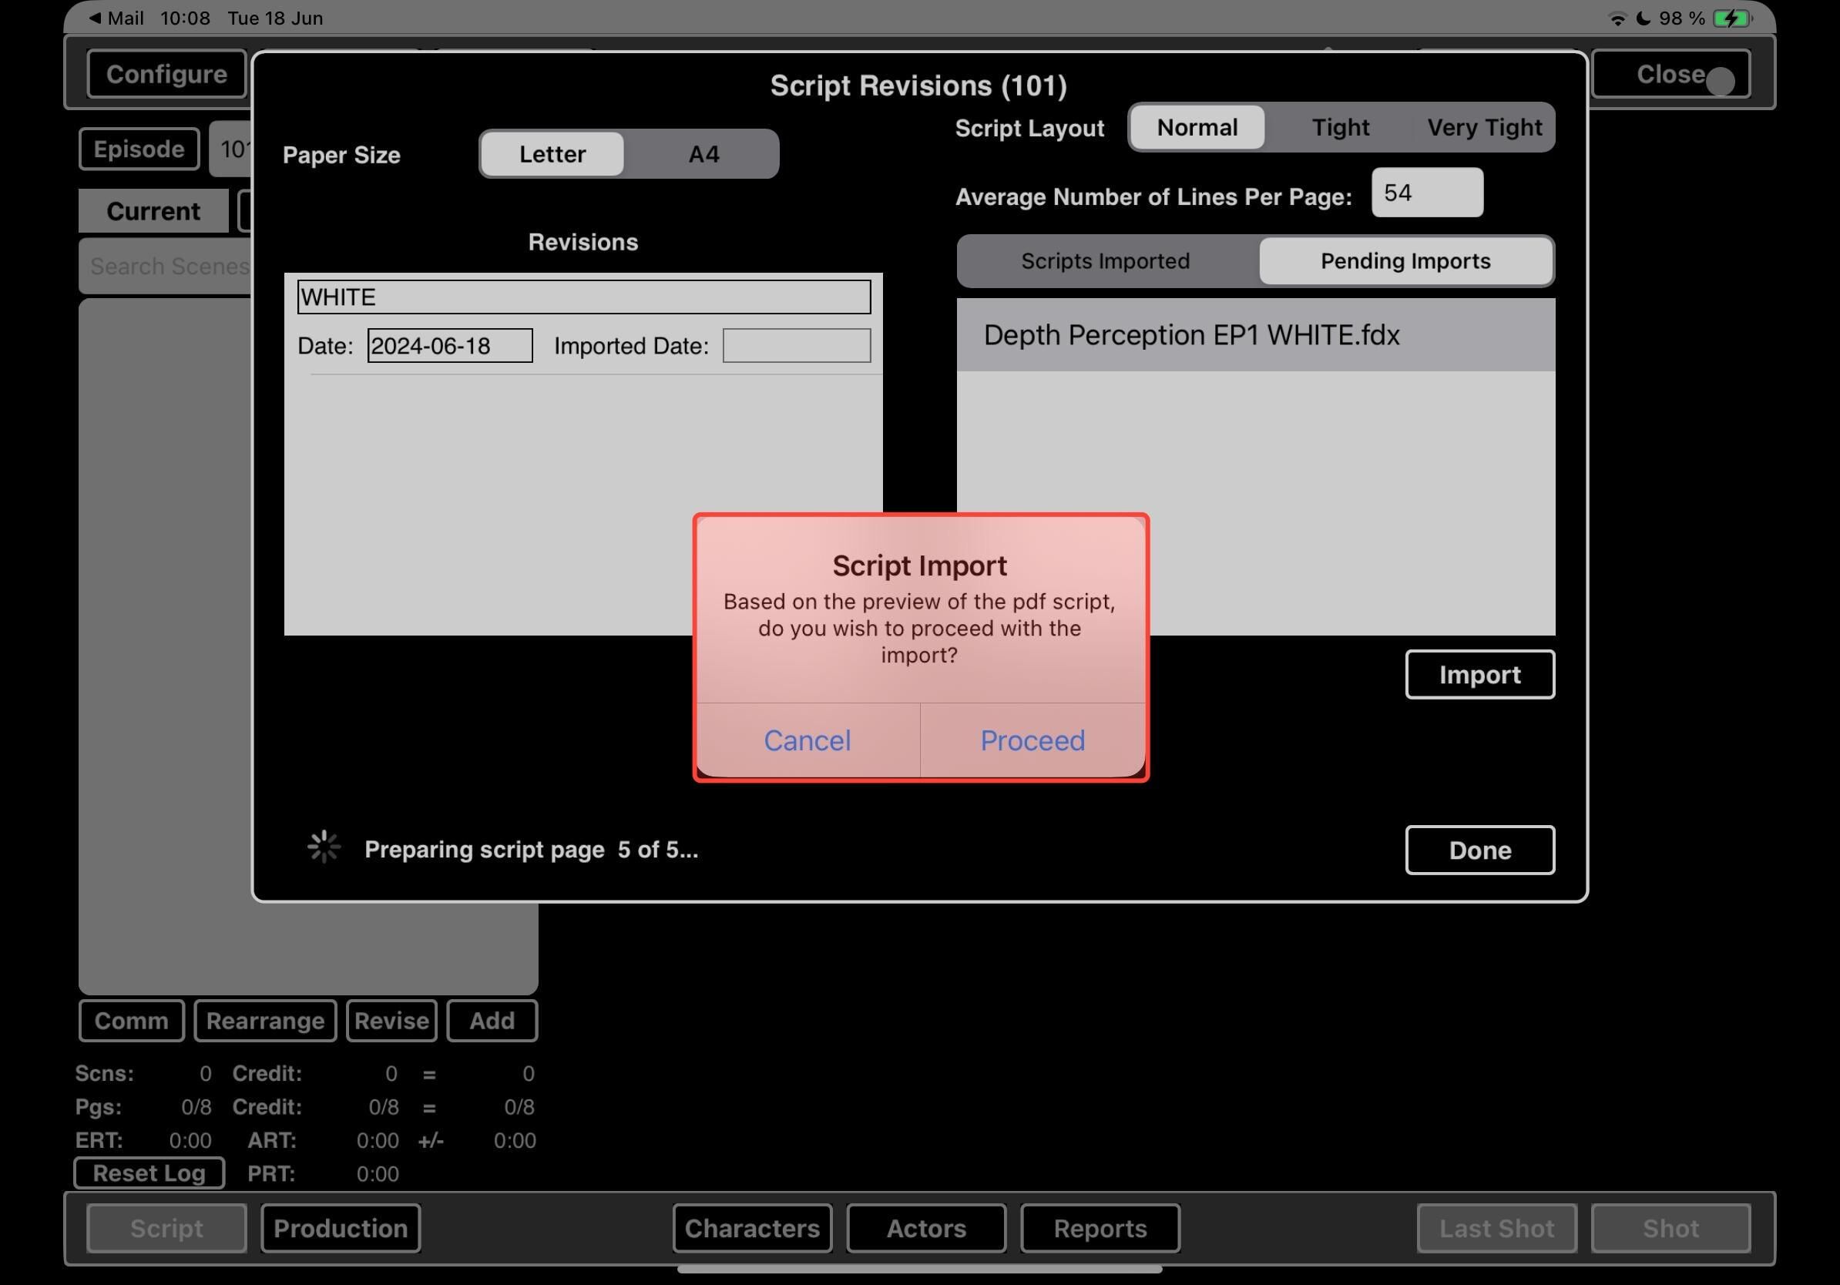Select Normal script layout
This screenshot has height=1285, width=1840.
[x=1197, y=127]
